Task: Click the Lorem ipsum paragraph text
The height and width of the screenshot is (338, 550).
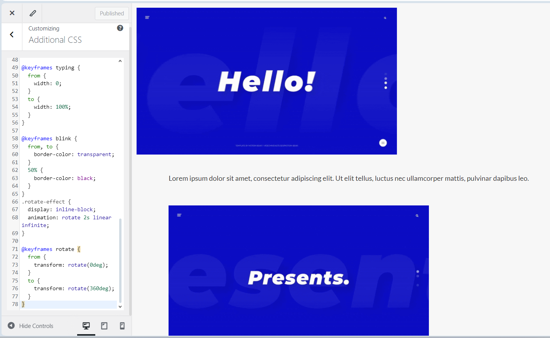Action: pyautogui.click(x=349, y=178)
